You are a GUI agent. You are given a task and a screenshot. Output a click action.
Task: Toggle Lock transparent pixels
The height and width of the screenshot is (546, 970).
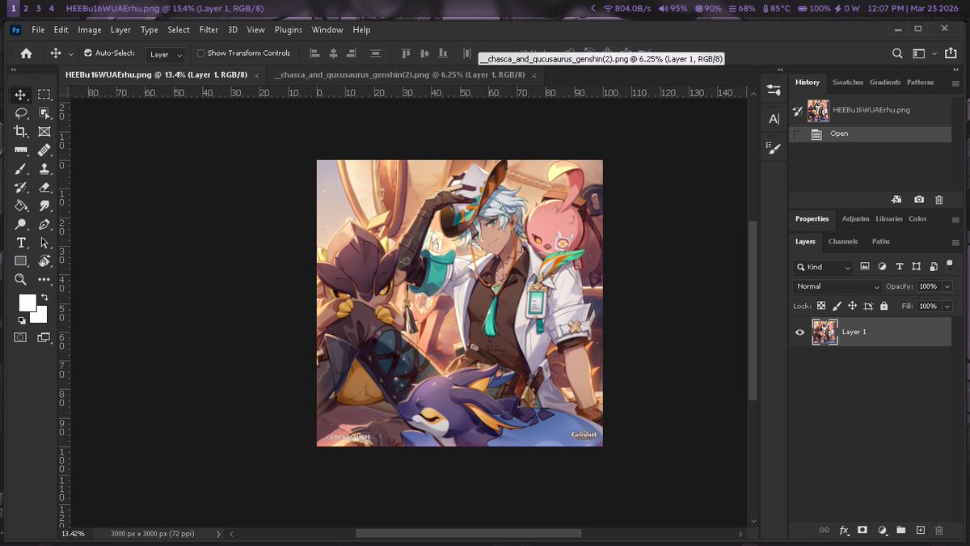click(x=821, y=307)
